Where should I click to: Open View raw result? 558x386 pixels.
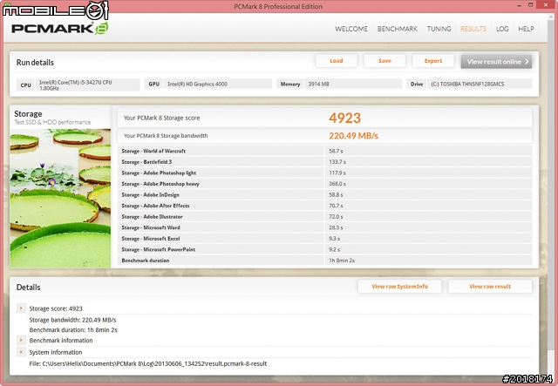pos(490,287)
